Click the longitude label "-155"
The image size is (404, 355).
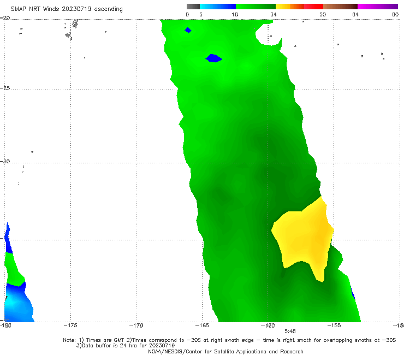[x=334, y=326]
